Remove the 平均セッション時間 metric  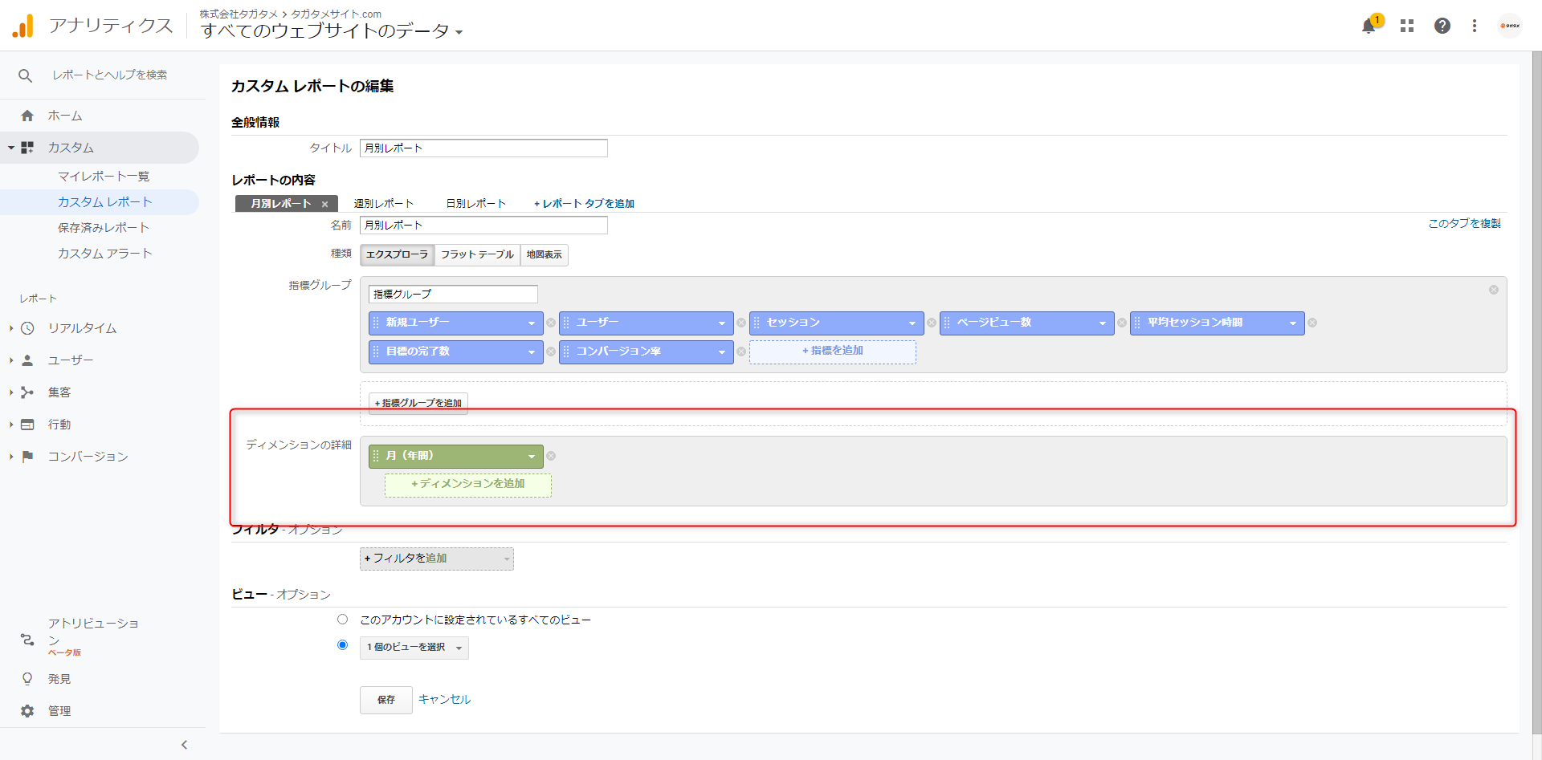point(1312,323)
